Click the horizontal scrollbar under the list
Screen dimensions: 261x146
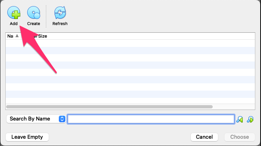pyautogui.click(x=109, y=107)
